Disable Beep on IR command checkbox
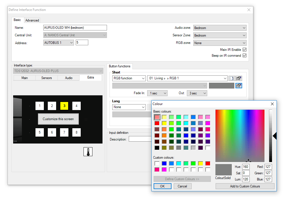 244,56
